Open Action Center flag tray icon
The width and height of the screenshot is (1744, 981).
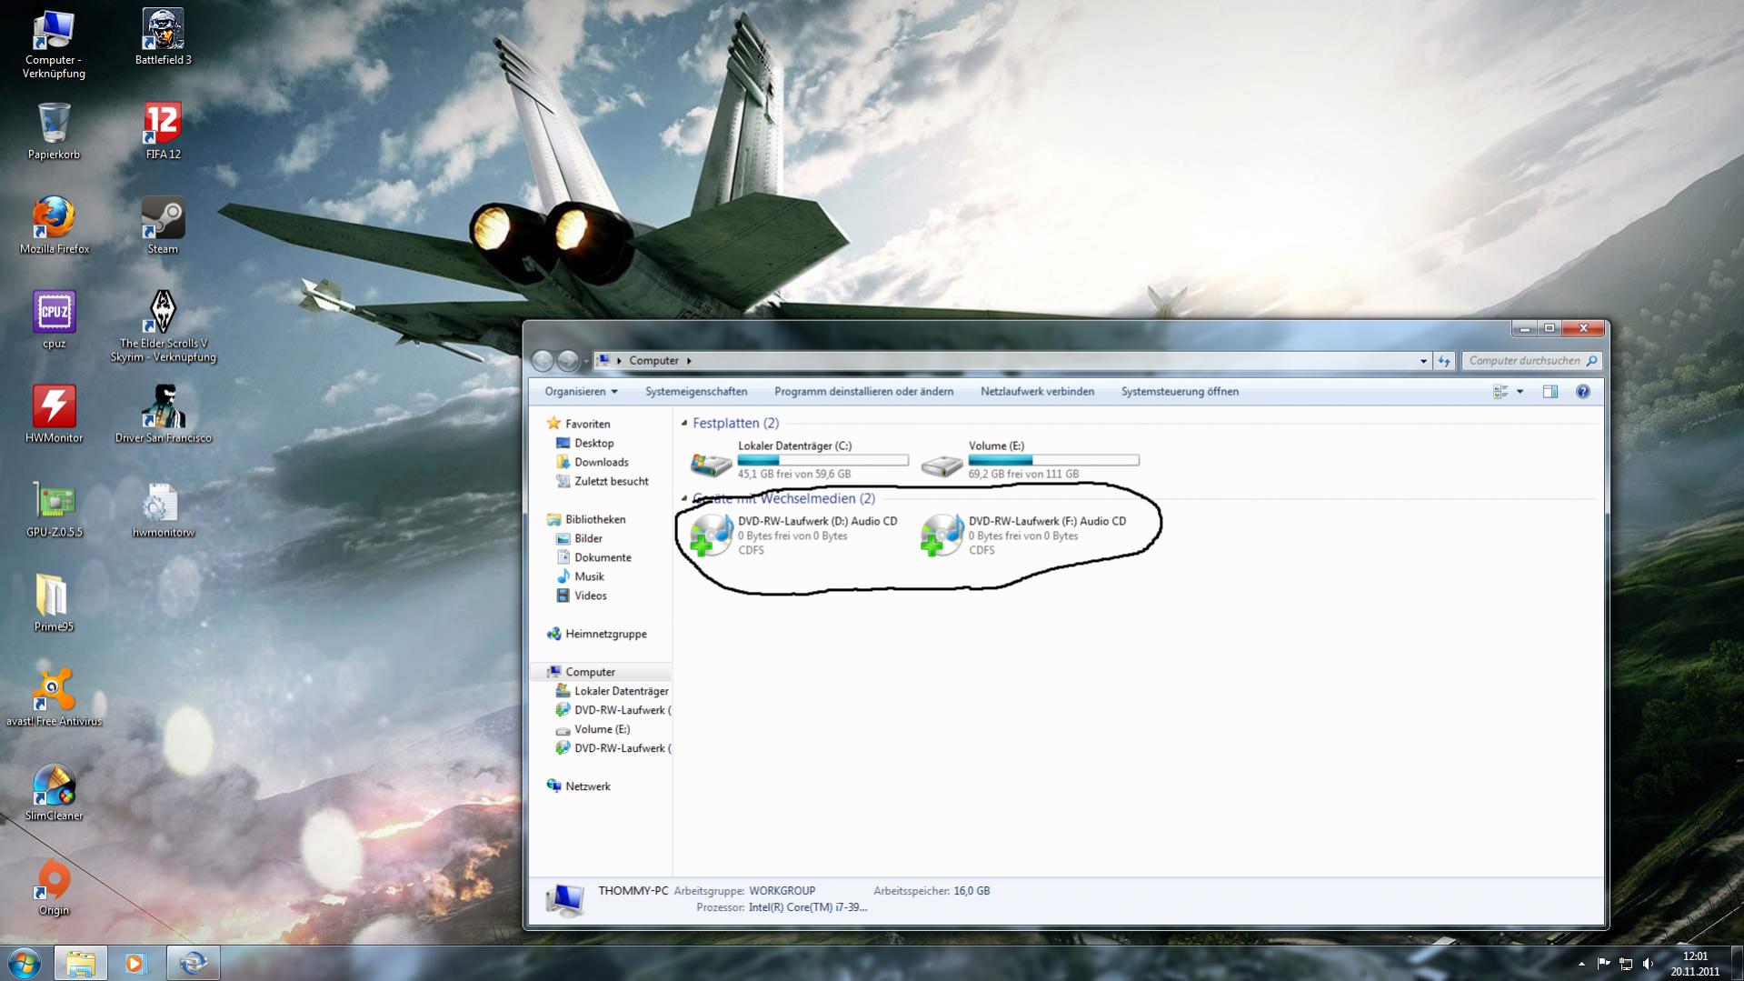pyautogui.click(x=1603, y=964)
